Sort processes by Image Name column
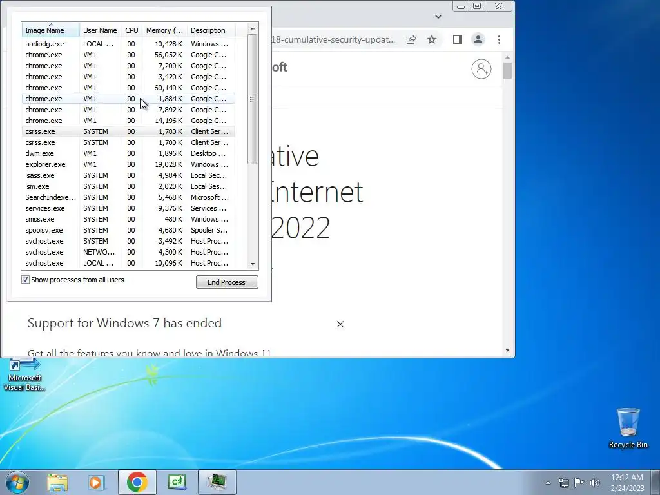 pyautogui.click(x=50, y=30)
